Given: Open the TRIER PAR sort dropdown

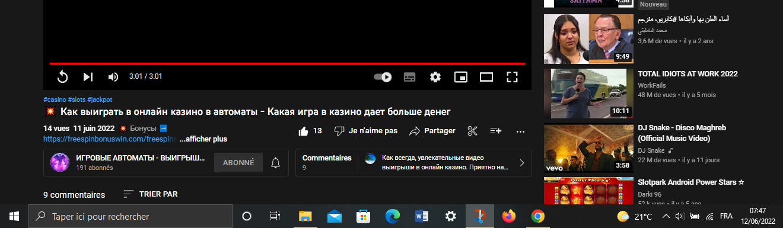Looking at the screenshot, I should pyautogui.click(x=150, y=194).
